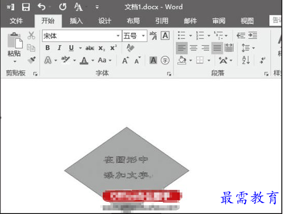Click the enclosed character 字 icon

tap(165, 60)
